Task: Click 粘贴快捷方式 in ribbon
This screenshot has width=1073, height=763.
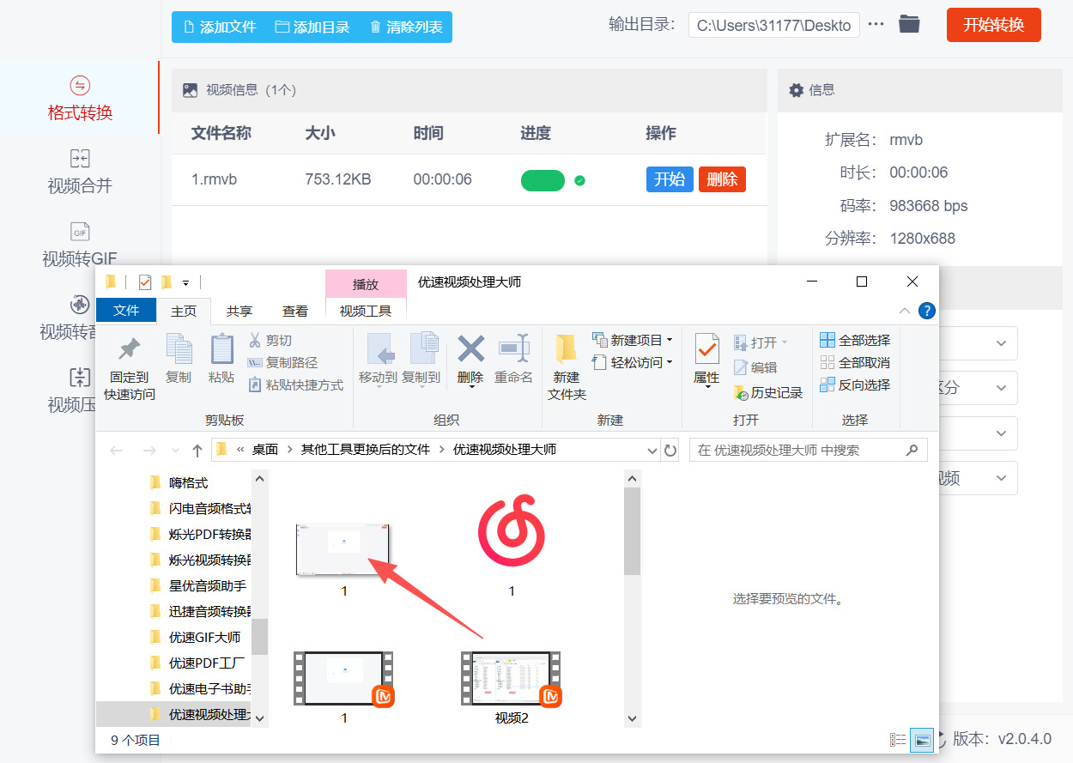Action: [295, 385]
